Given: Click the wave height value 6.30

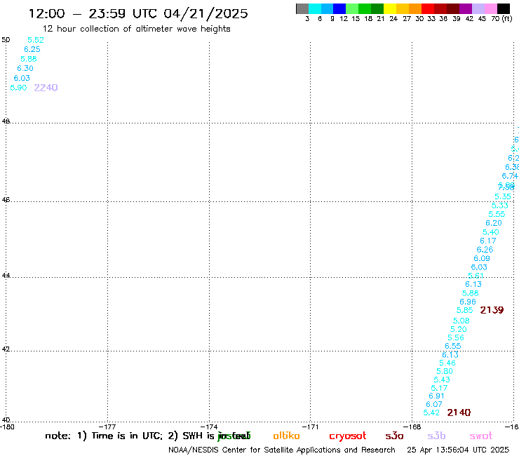Looking at the screenshot, I should 25,68.
